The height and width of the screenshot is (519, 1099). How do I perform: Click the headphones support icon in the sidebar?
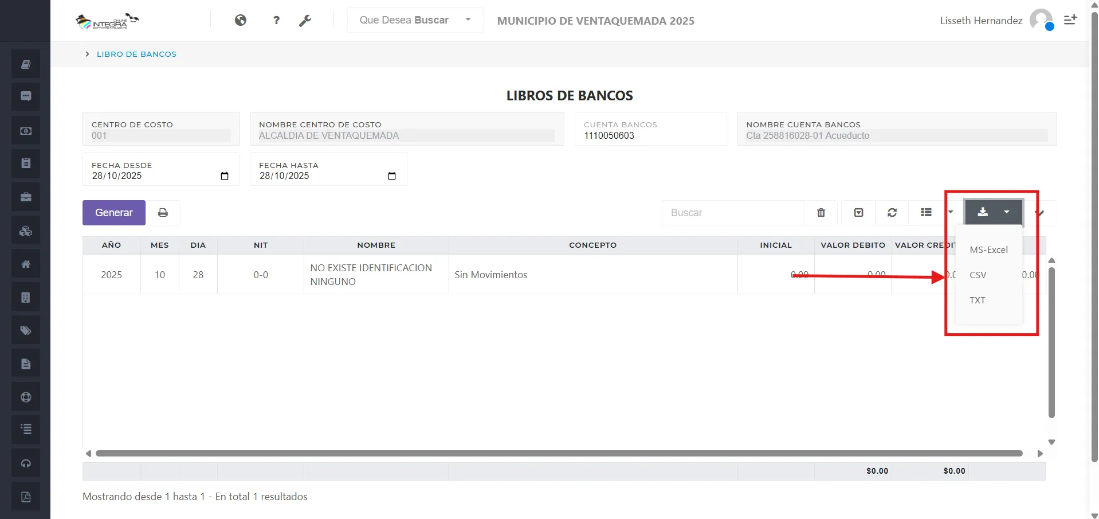(x=25, y=463)
